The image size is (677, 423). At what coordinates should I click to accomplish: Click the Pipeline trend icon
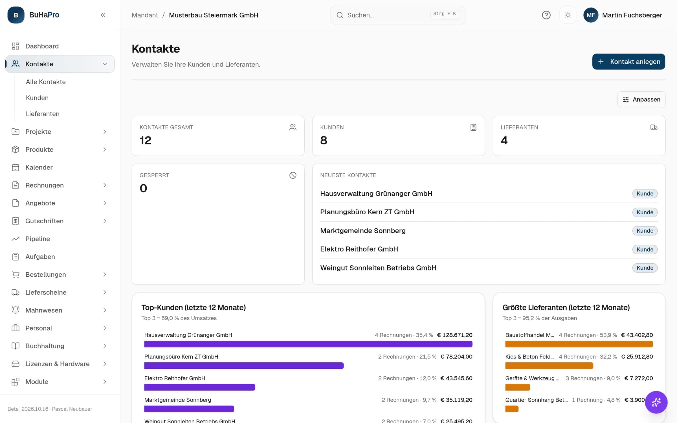(16, 239)
